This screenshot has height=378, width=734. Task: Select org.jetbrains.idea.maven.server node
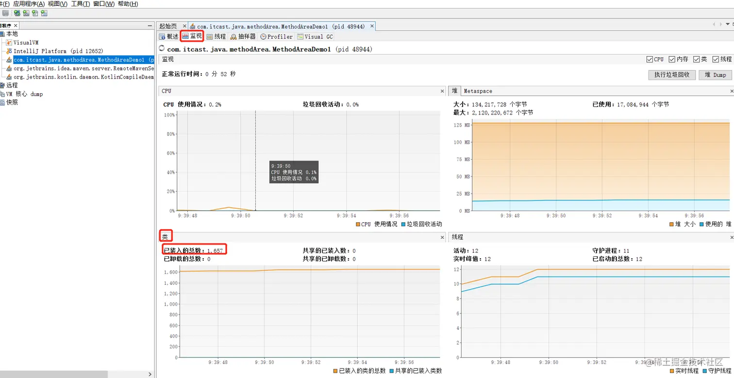83,68
